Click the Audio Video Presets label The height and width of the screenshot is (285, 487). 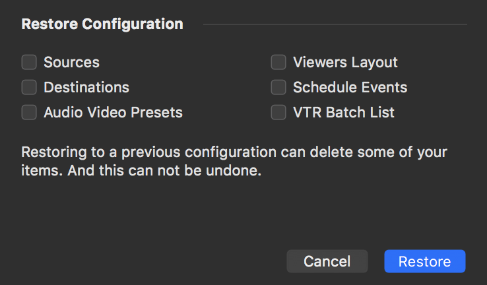click(113, 112)
